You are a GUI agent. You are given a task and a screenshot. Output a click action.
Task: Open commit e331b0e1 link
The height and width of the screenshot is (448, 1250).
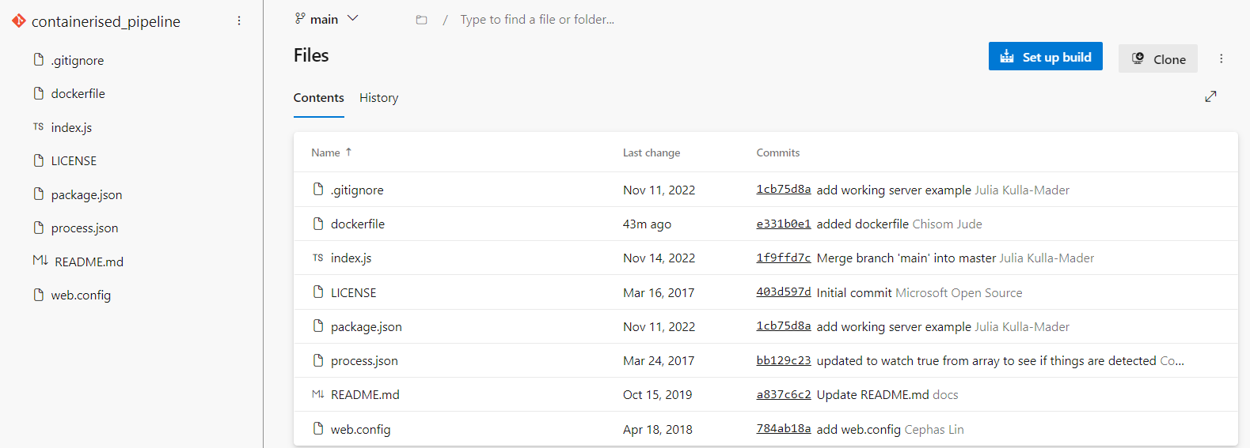[783, 224]
